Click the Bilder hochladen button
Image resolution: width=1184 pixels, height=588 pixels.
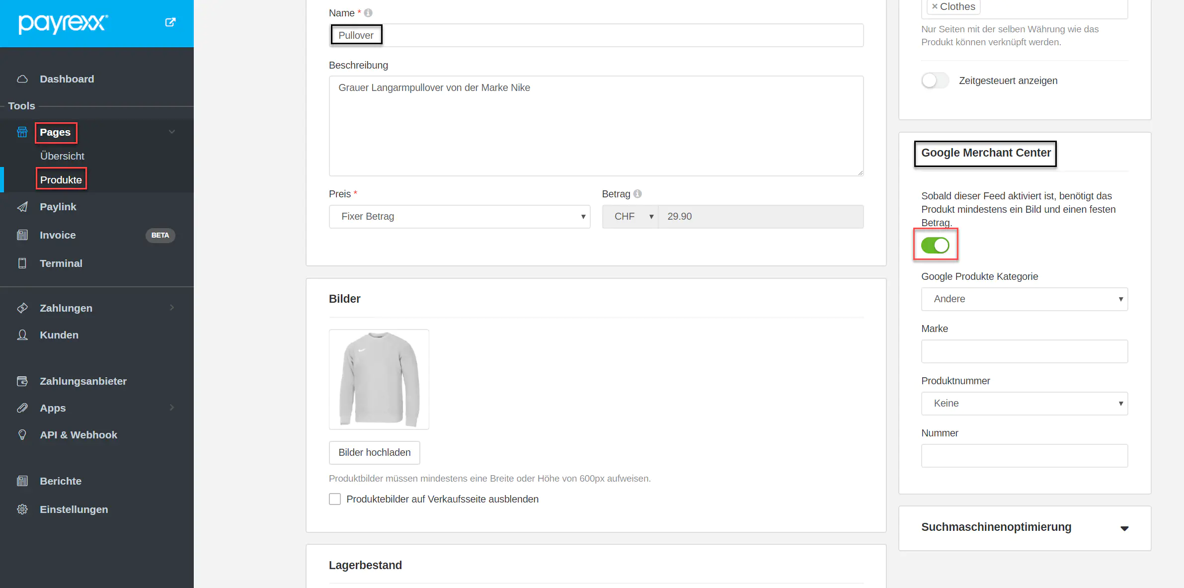374,452
